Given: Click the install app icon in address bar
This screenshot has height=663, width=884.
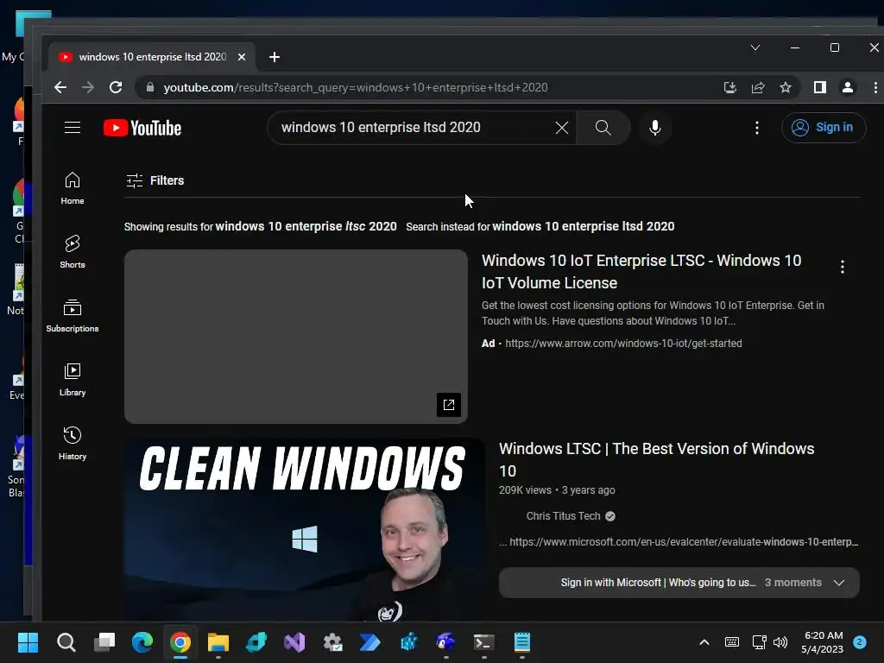Looking at the screenshot, I should [730, 87].
